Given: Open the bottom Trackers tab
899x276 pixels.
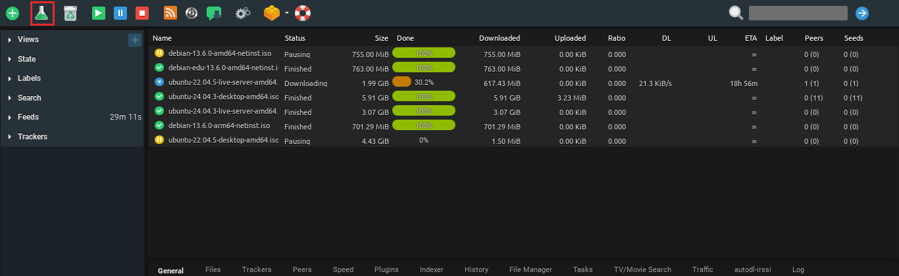Looking at the screenshot, I should point(257,270).
